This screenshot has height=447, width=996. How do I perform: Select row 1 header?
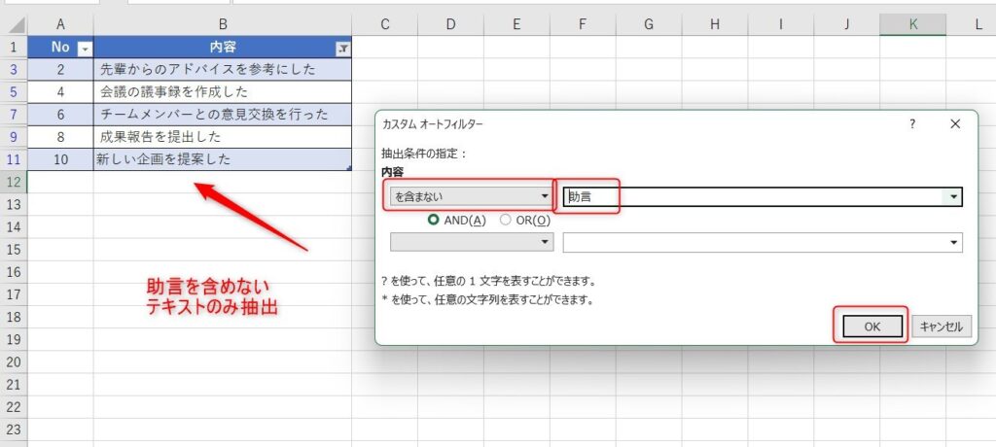14,47
